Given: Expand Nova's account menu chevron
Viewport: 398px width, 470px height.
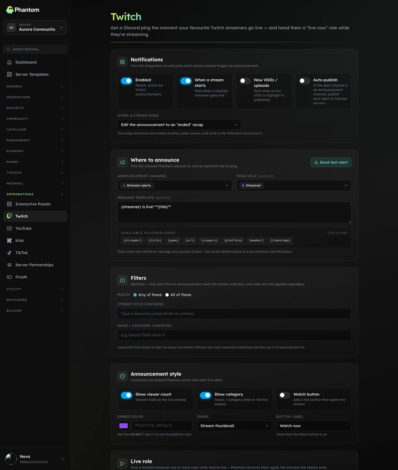Looking at the screenshot, I should click(x=63, y=459).
